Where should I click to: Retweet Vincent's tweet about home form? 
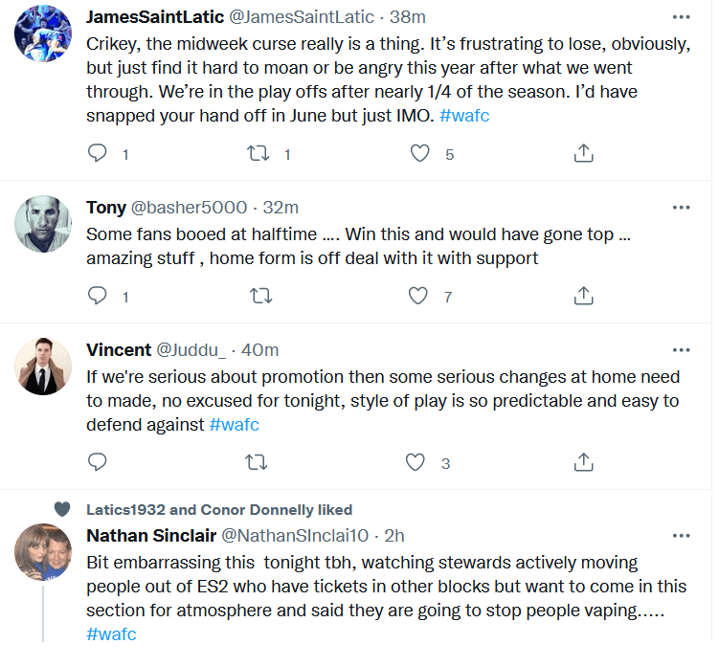pyautogui.click(x=257, y=463)
